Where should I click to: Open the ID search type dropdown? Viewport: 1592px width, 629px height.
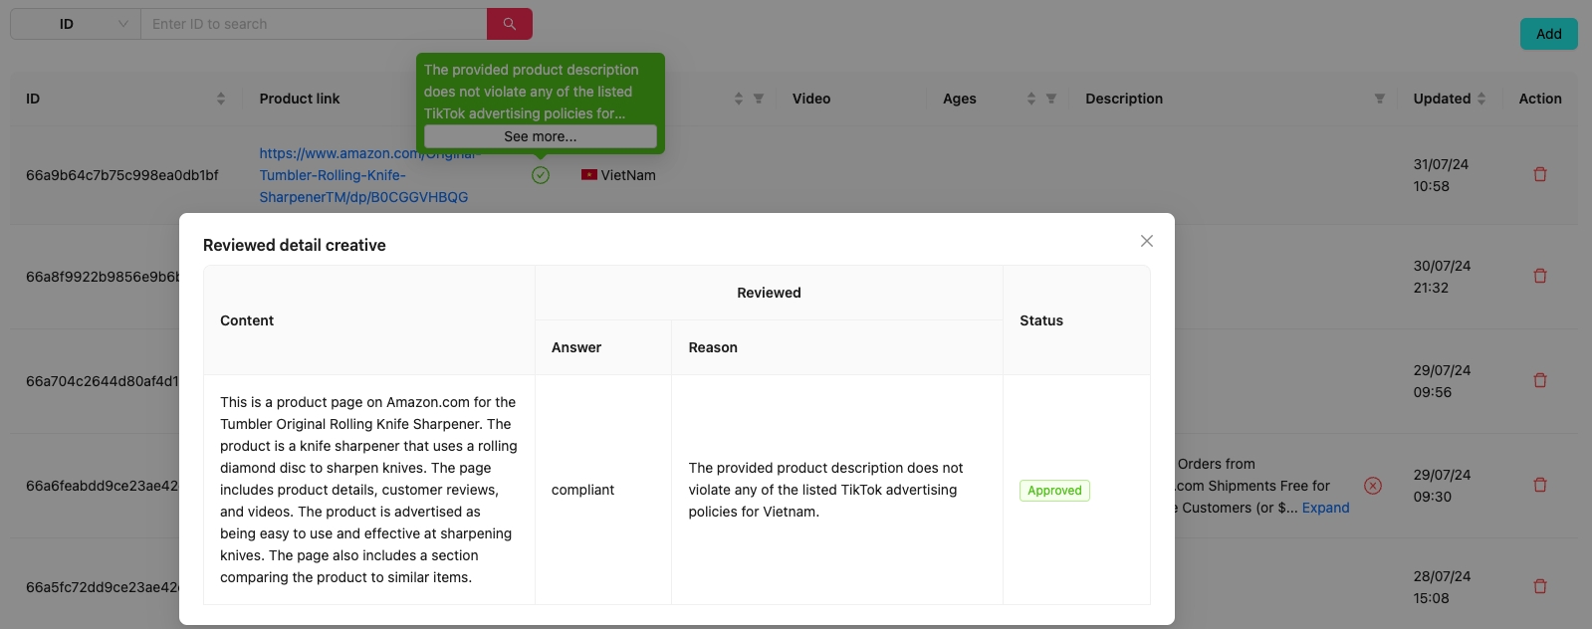[75, 24]
